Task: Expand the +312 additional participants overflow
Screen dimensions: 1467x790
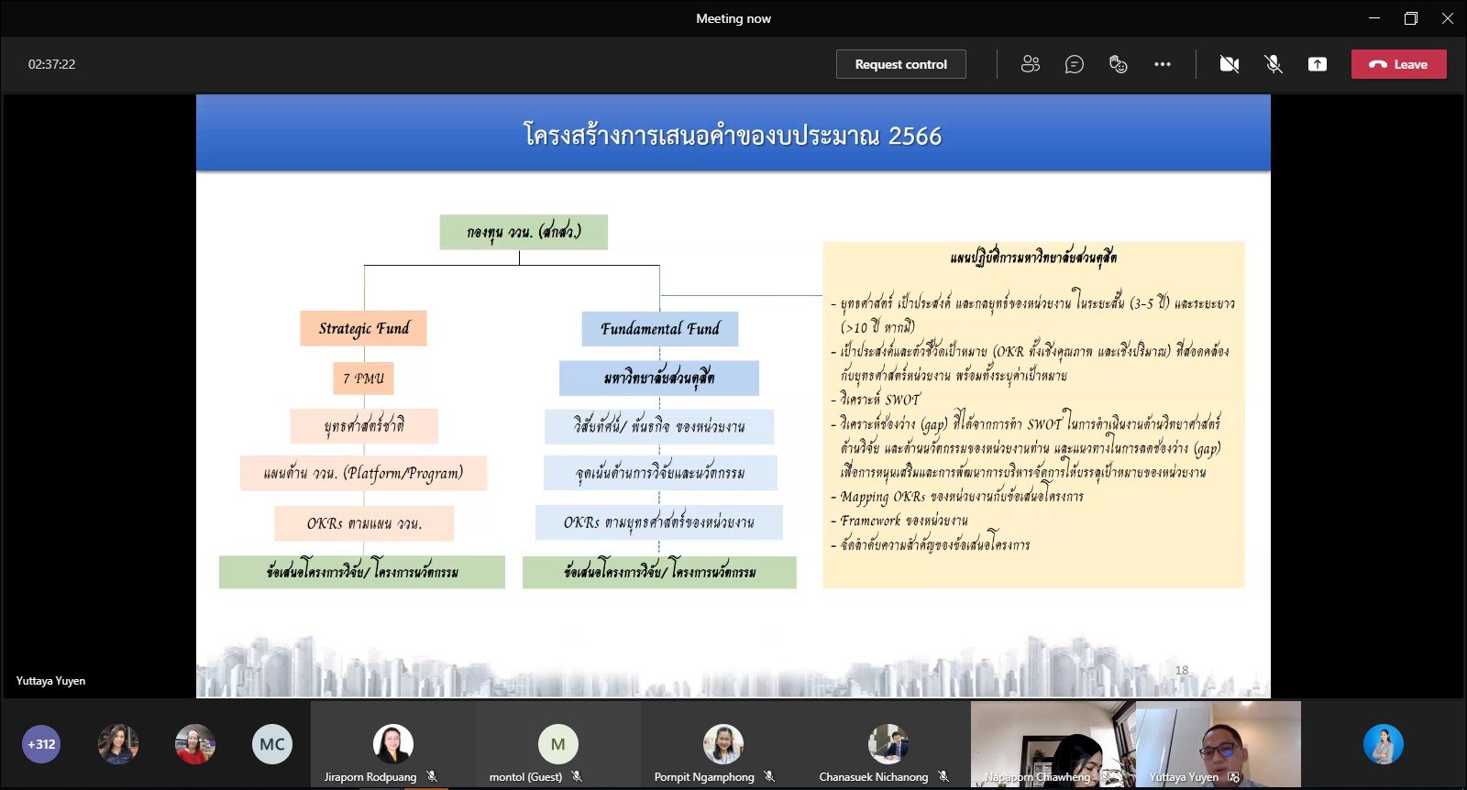Action: pyautogui.click(x=41, y=744)
